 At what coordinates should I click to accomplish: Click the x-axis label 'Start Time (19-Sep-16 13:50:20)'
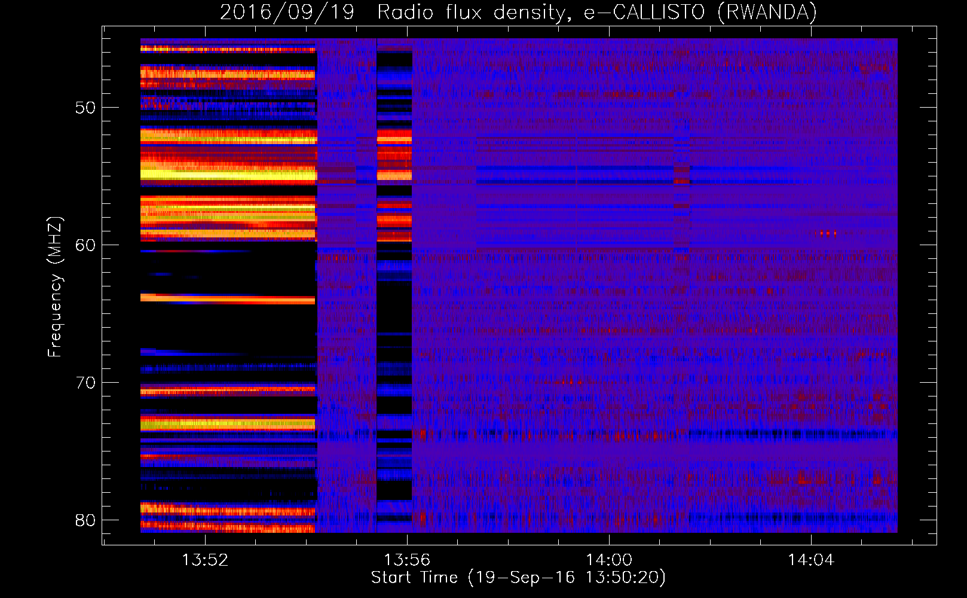click(518, 578)
